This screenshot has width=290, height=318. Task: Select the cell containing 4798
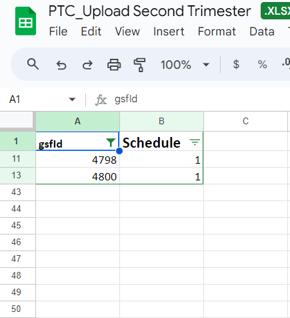(77, 160)
